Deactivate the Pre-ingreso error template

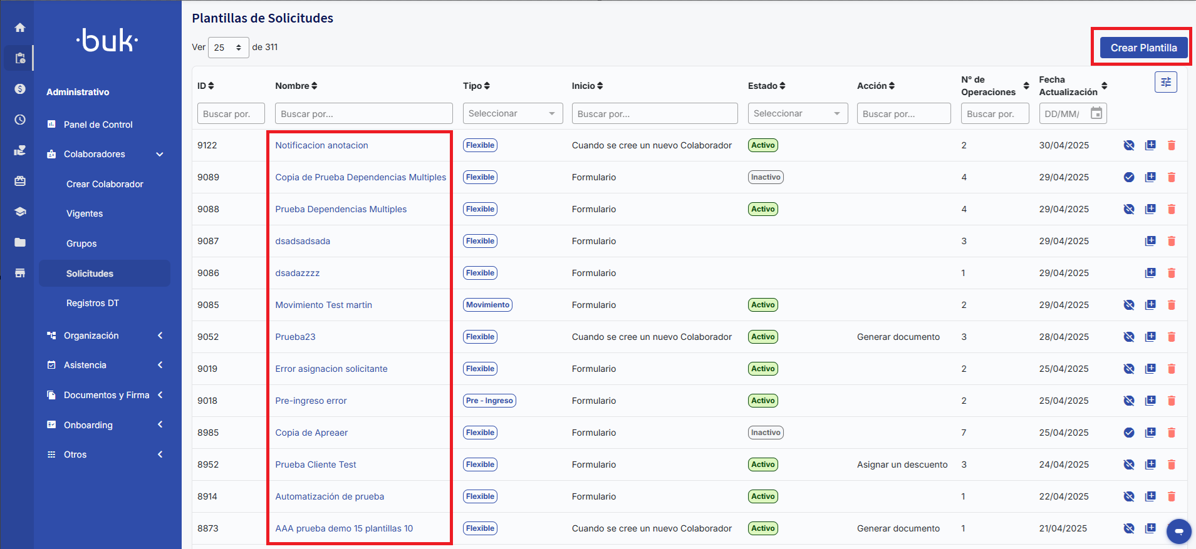1129,401
